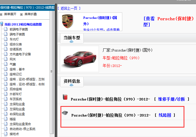Open 端电子装置 in the tree
Screen dimensions: 196x137
click(x=17, y=34)
